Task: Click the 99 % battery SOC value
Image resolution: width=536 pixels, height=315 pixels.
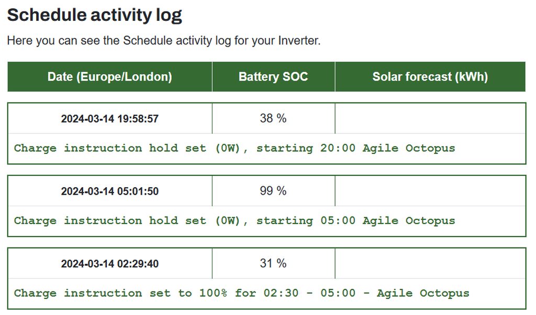Action: tap(273, 191)
